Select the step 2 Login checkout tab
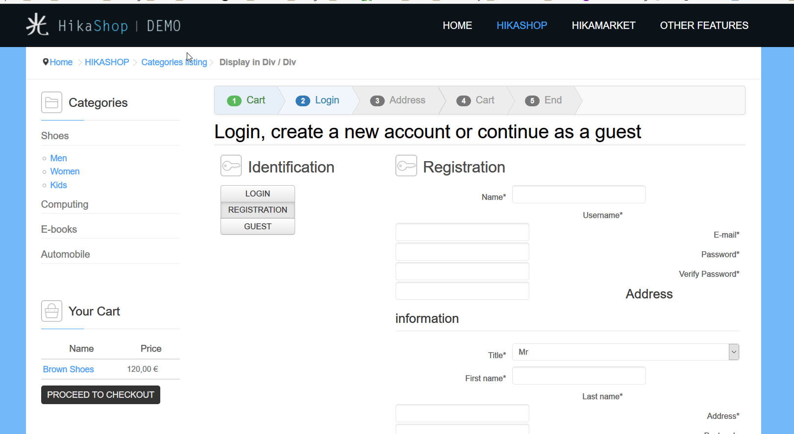794x434 pixels. [x=318, y=100]
